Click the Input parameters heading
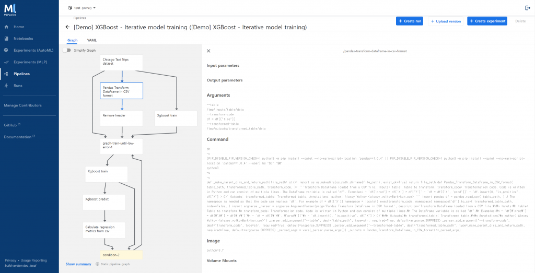Image resolution: width=535 pixels, height=273 pixels. point(223,65)
